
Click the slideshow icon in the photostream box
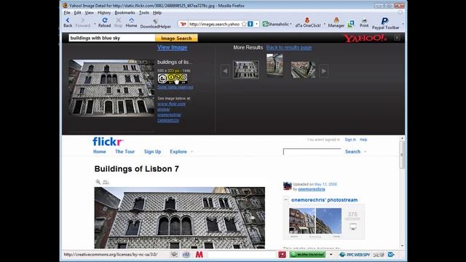(352, 227)
